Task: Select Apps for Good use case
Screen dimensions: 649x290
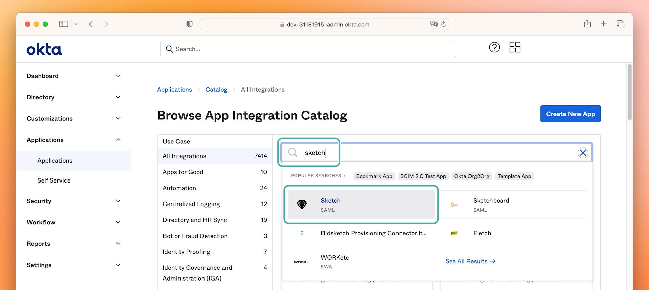Action: coord(215,172)
